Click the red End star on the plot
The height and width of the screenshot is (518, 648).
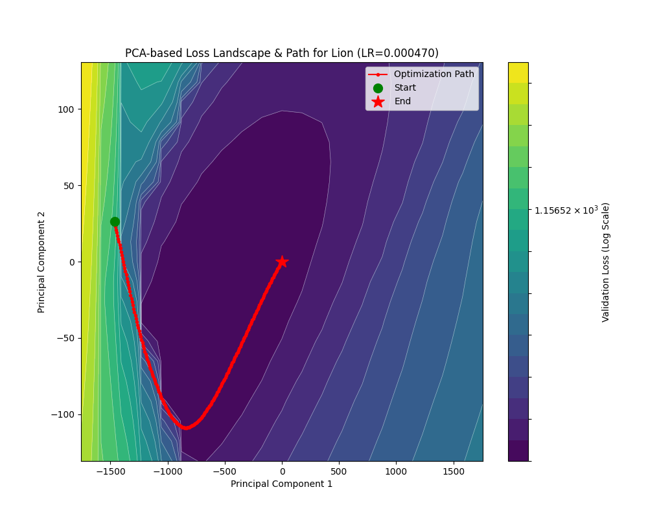(x=282, y=262)
